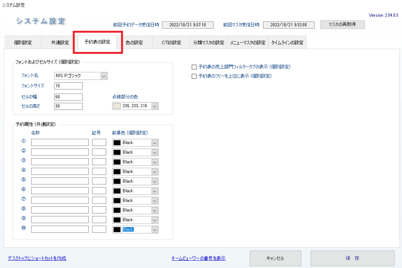The image size is (402, 268).
Task: Select the CTIの設定 tab
Action: point(172,43)
